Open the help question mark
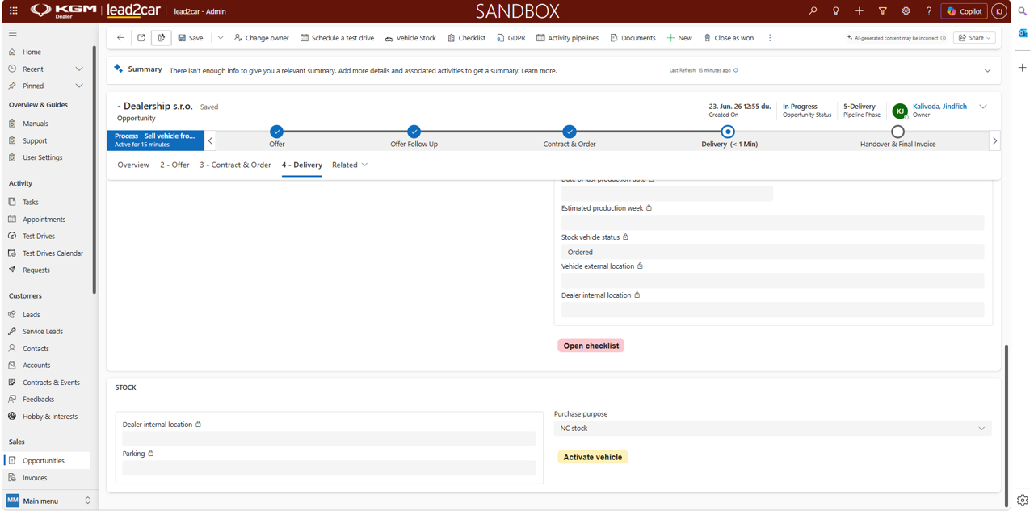This screenshot has width=1034, height=511. pyautogui.click(x=929, y=11)
